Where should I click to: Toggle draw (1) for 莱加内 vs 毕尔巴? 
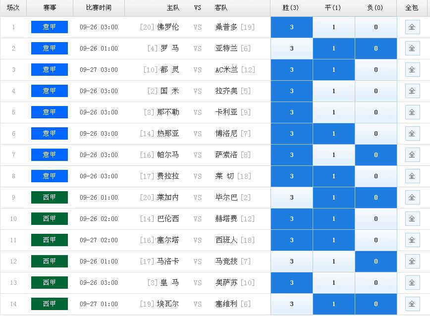[334, 198]
